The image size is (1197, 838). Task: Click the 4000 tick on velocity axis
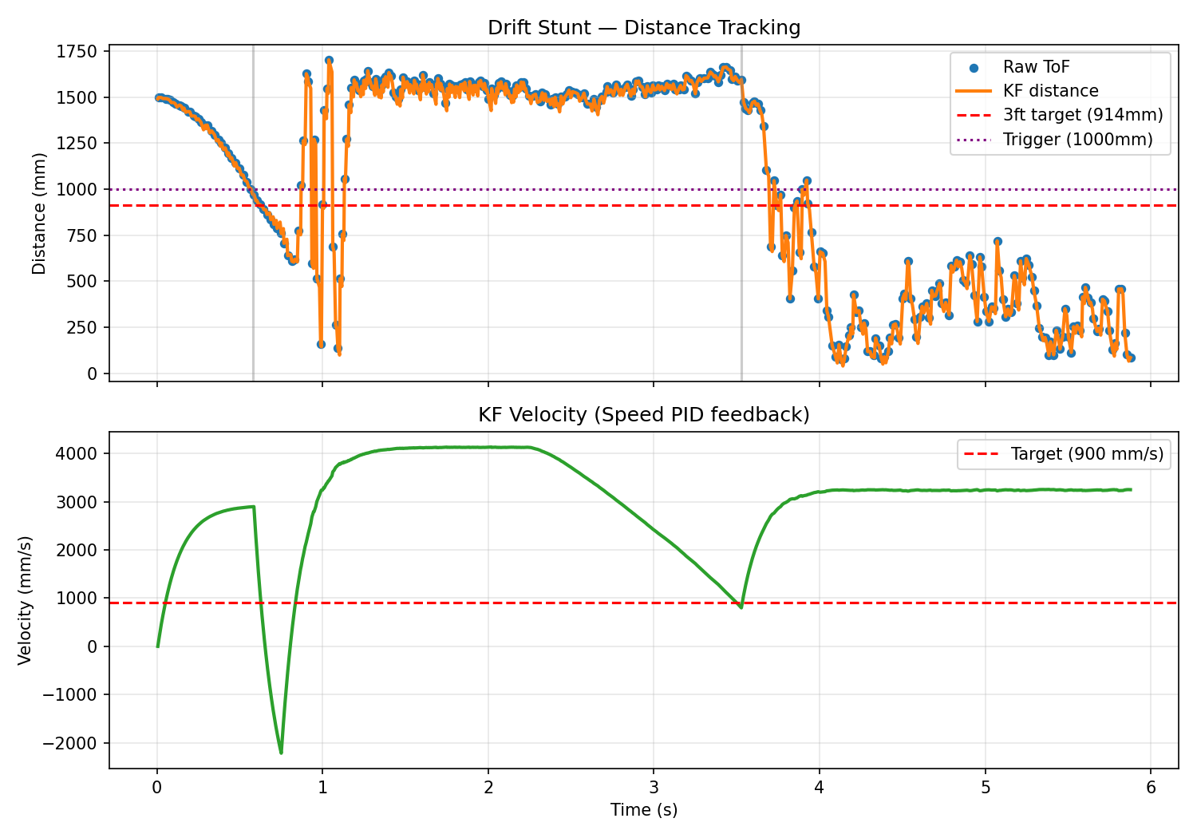click(x=78, y=453)
